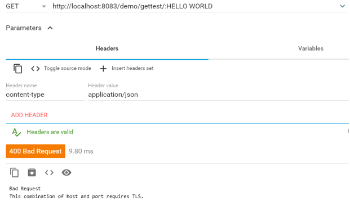Switch to the Headers tab
Image resolution: width=350 pixels, height=205 pixels.
[x=107, y=48]
